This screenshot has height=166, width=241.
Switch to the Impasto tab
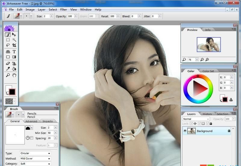pyautogui.click(x=48, y=121)
